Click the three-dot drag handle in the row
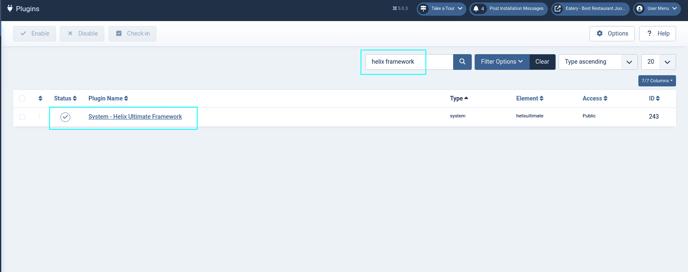The image size is (688, 272). point(40,117)
